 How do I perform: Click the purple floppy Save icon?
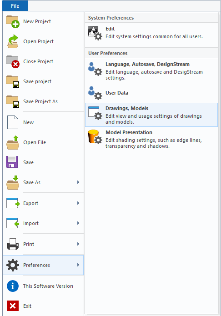click(12, 162)
